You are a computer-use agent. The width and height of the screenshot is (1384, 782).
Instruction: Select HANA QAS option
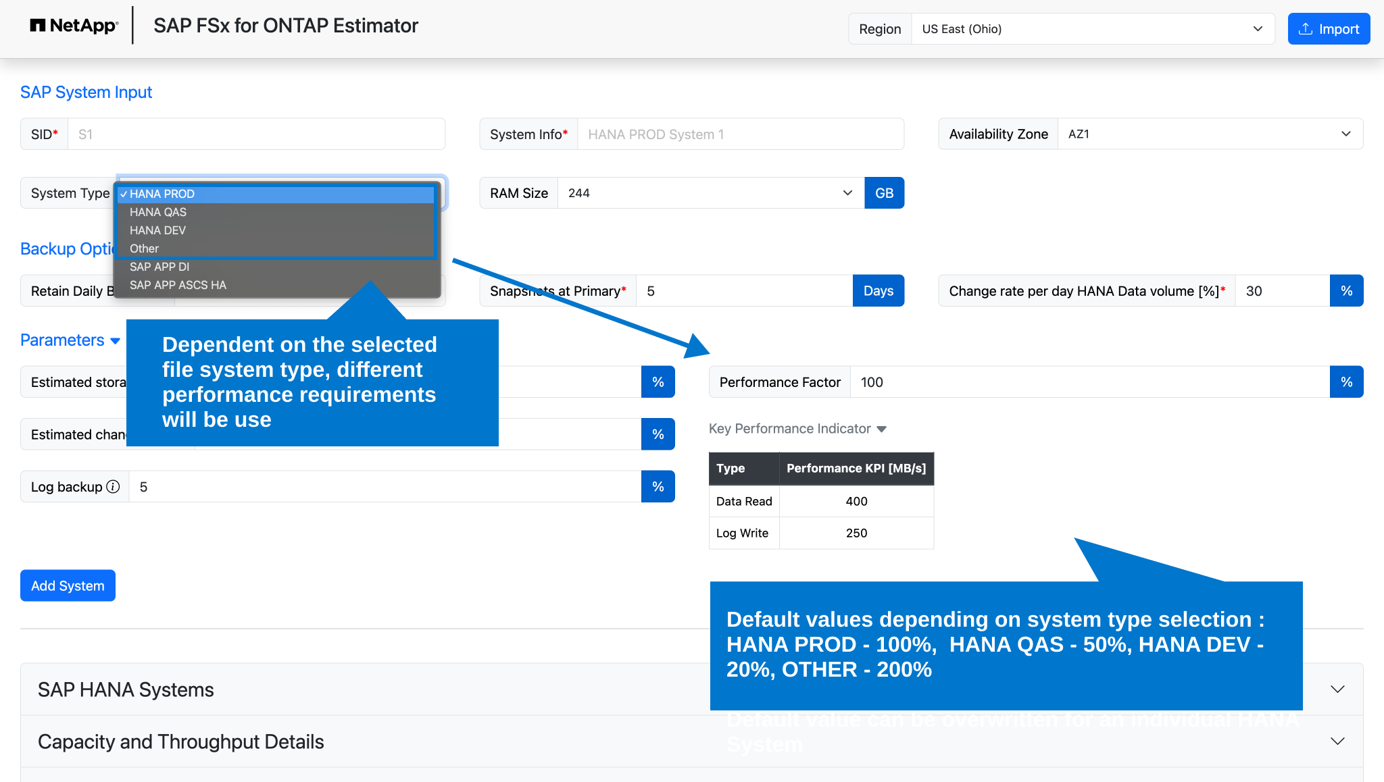(x=277, y=212)
